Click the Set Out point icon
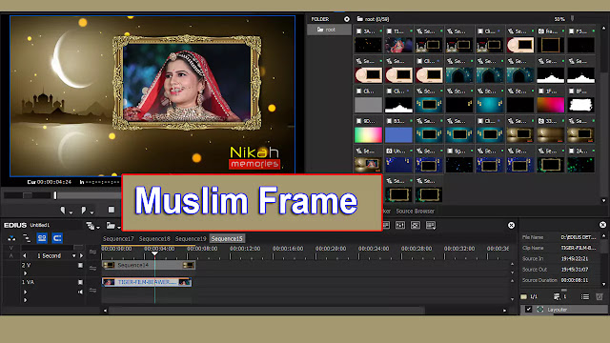610x343 pixels. (x=84, y=210)
